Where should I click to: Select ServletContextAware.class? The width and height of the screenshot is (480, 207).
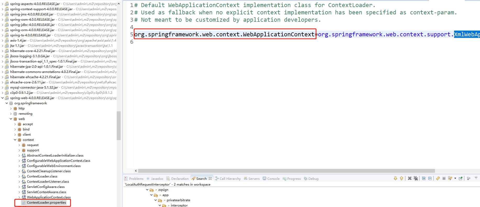tap(46, 192)
